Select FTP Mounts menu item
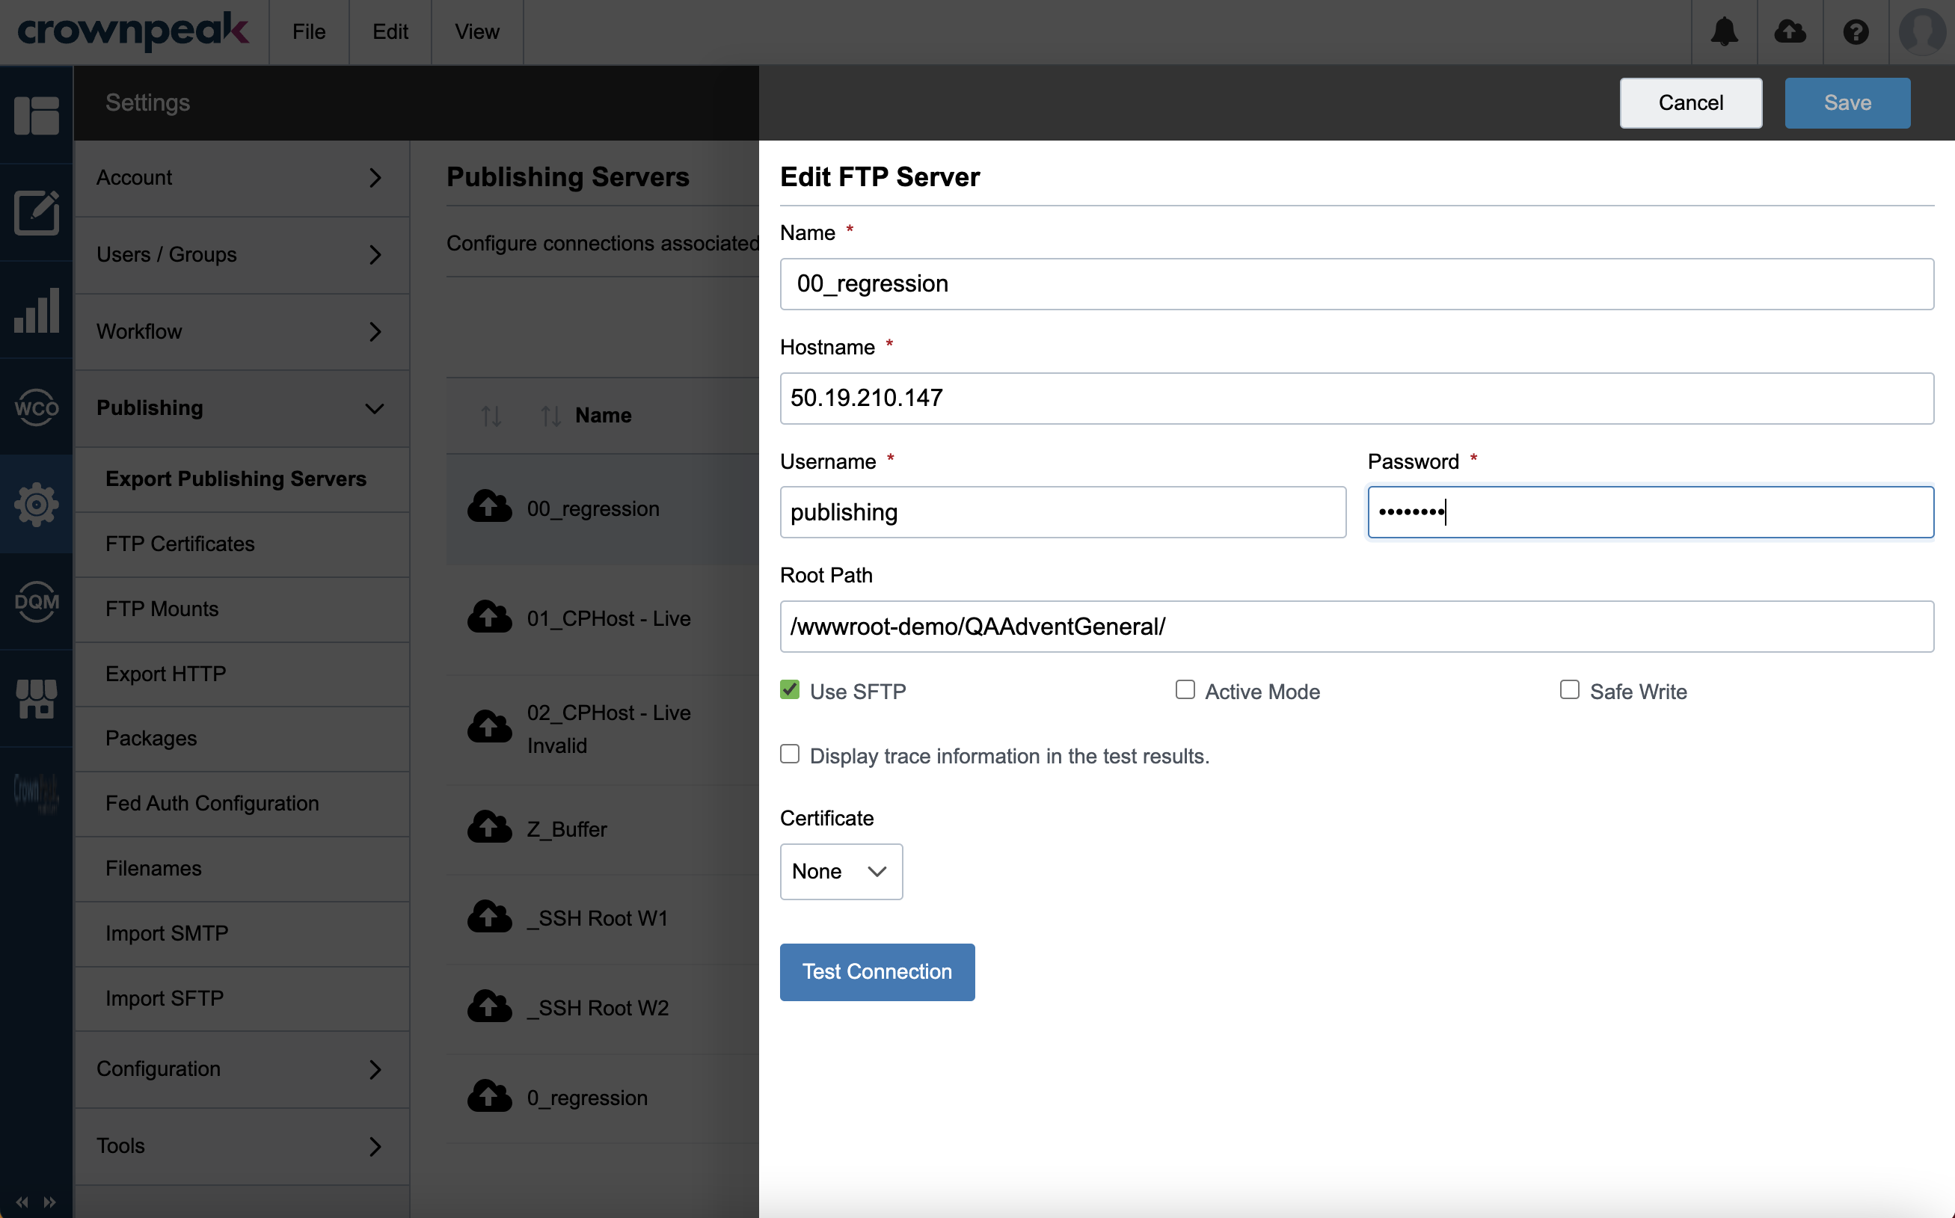The image size is (1955, 1218). pyautogui.click(x=242, y=609)
